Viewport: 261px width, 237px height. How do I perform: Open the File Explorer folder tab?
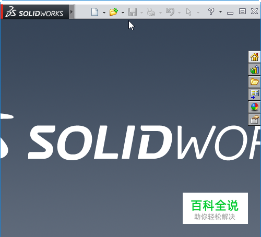point(254,82)
